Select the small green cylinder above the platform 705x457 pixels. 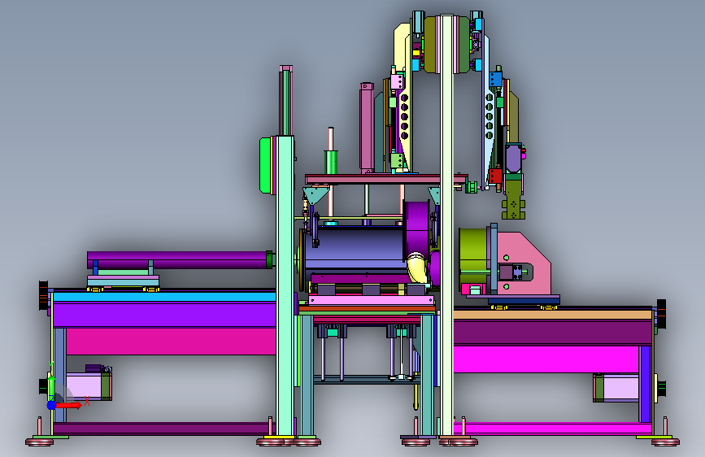(331, 163)
